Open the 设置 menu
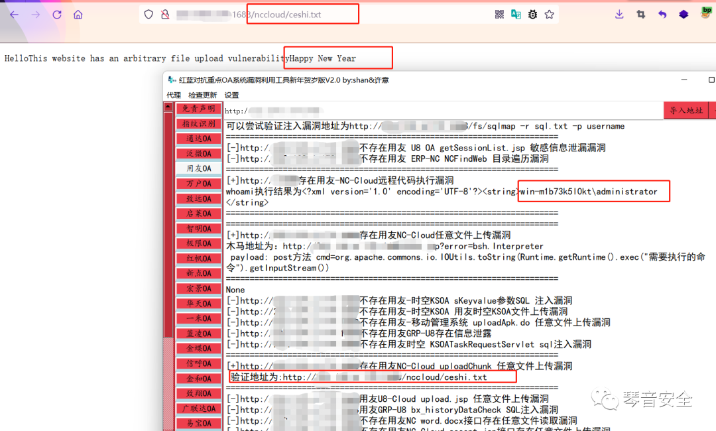 coord(231,95)
